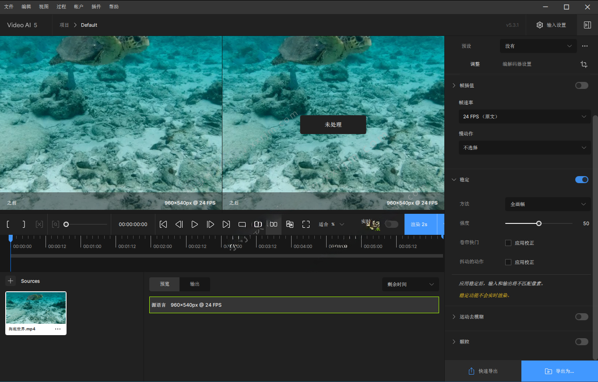Open 插件 menu
Viewport: 598px width, 382px height.
(x=96, y=7)
